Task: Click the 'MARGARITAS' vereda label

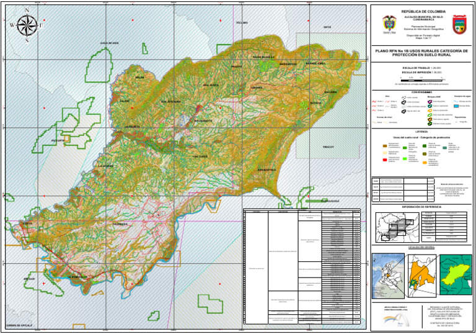Action: [288, 64]
